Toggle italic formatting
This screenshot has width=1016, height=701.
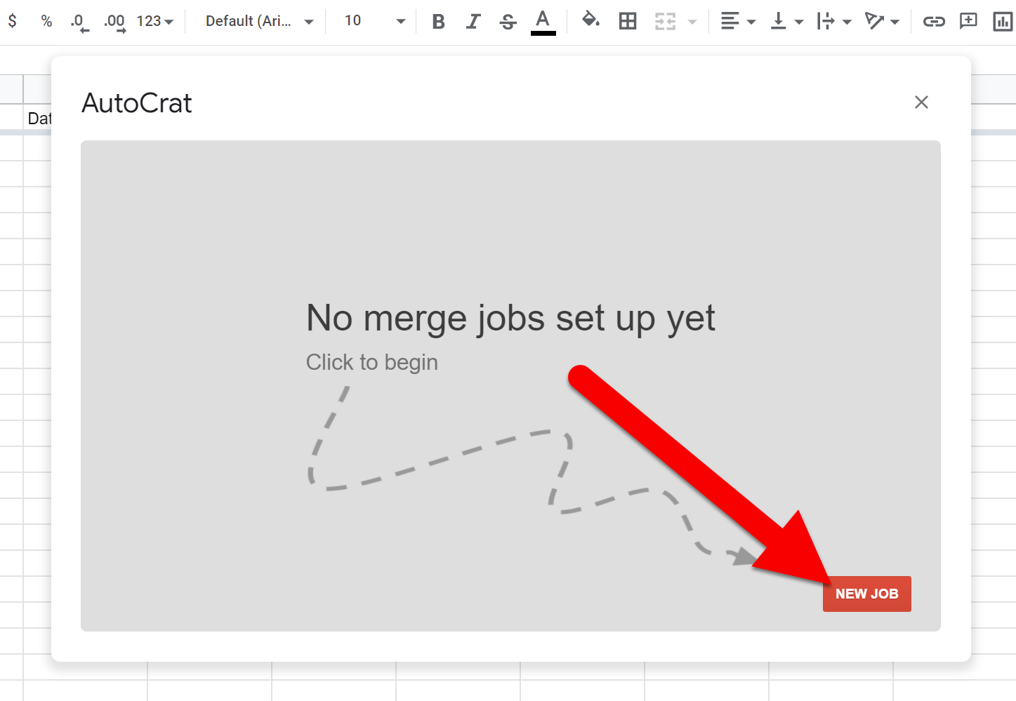click(473, 22)
